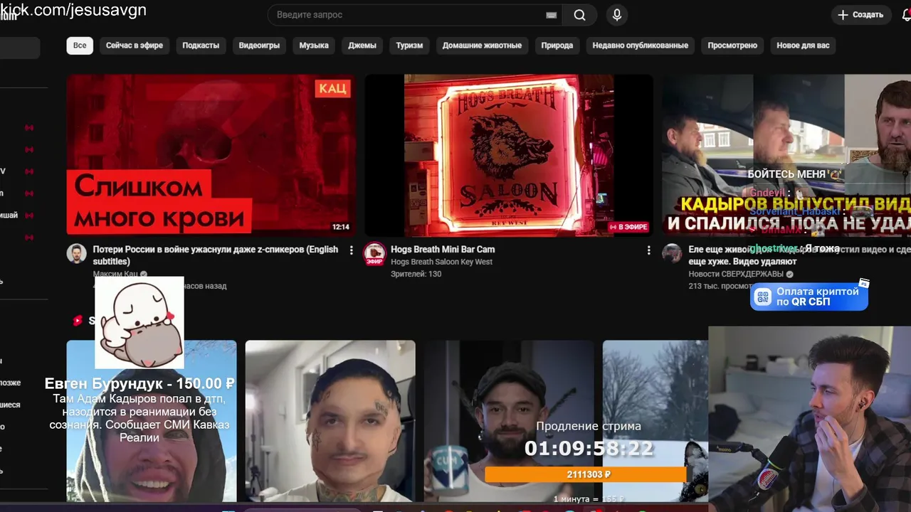Start voice search with the microphone icon

coord(616,15)
